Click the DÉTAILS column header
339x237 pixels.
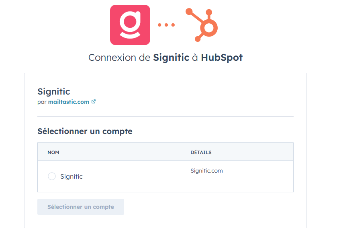201,153
